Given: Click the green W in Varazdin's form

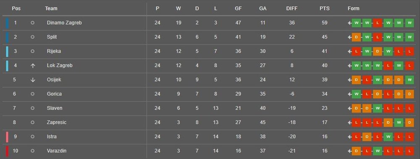Looking at the screenshot, I should [x=378, y=151].
